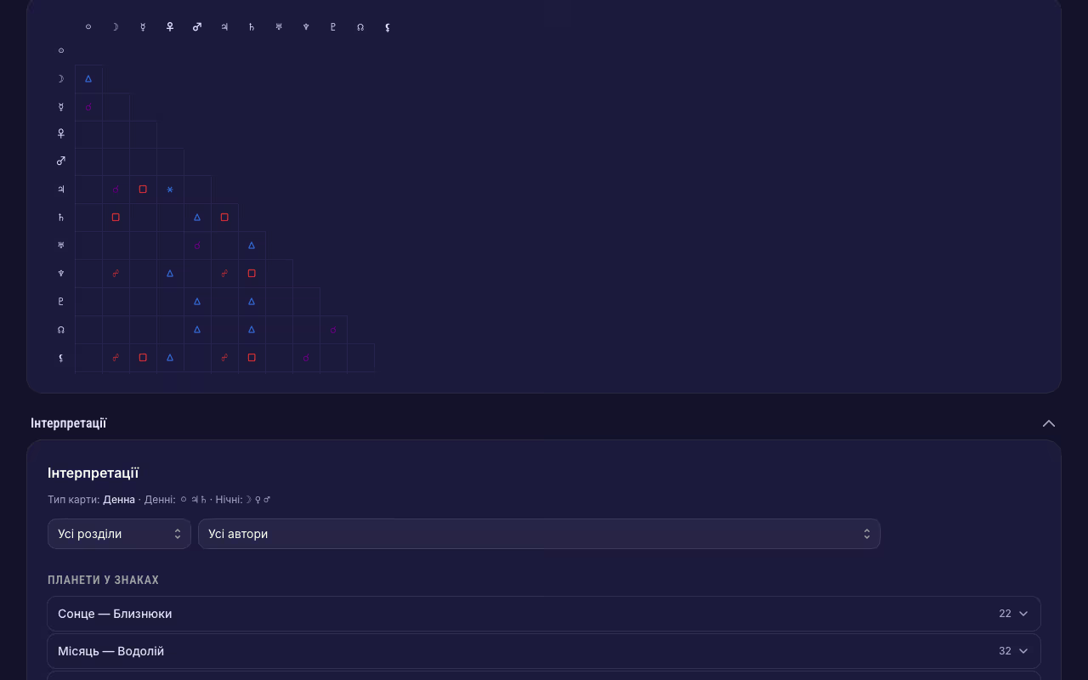Click the Venus glyph in column header
1088x680 pixels.
tap(170, 27)
